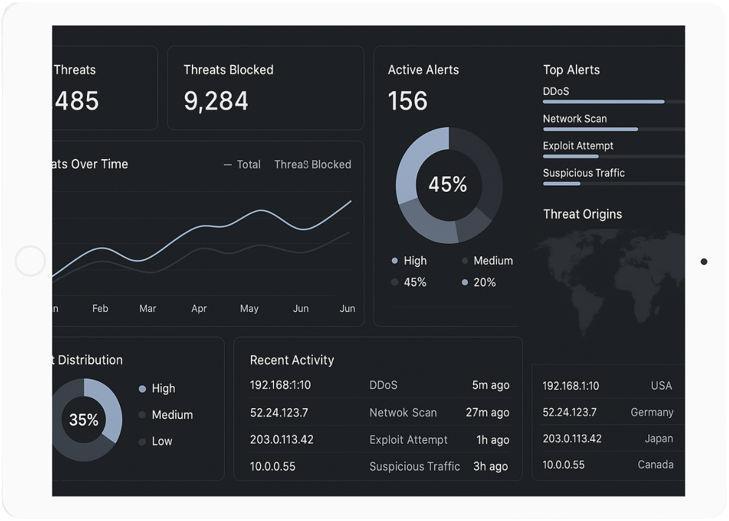Toggle the Total series in line chart legend
This screenshot has width=729, height=521.
pos(242,165)
